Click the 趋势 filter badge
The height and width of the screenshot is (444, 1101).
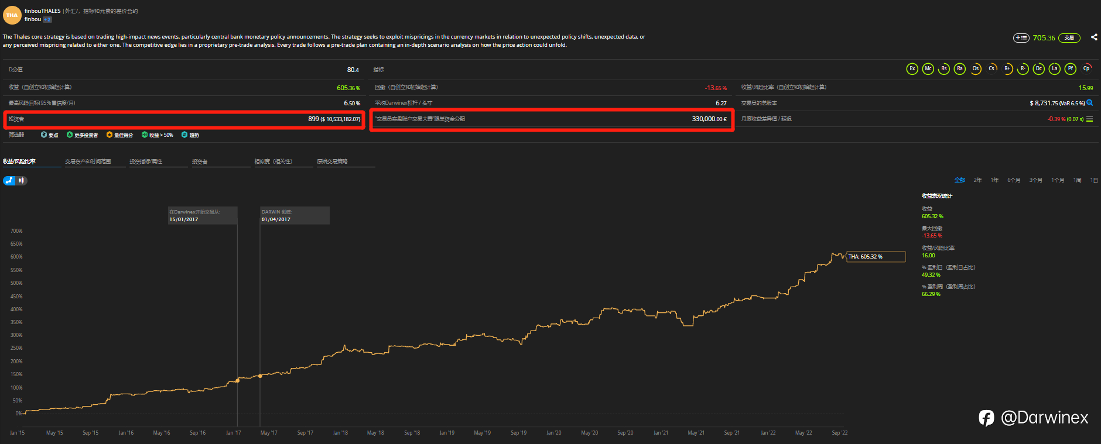[x=190, y=135]
